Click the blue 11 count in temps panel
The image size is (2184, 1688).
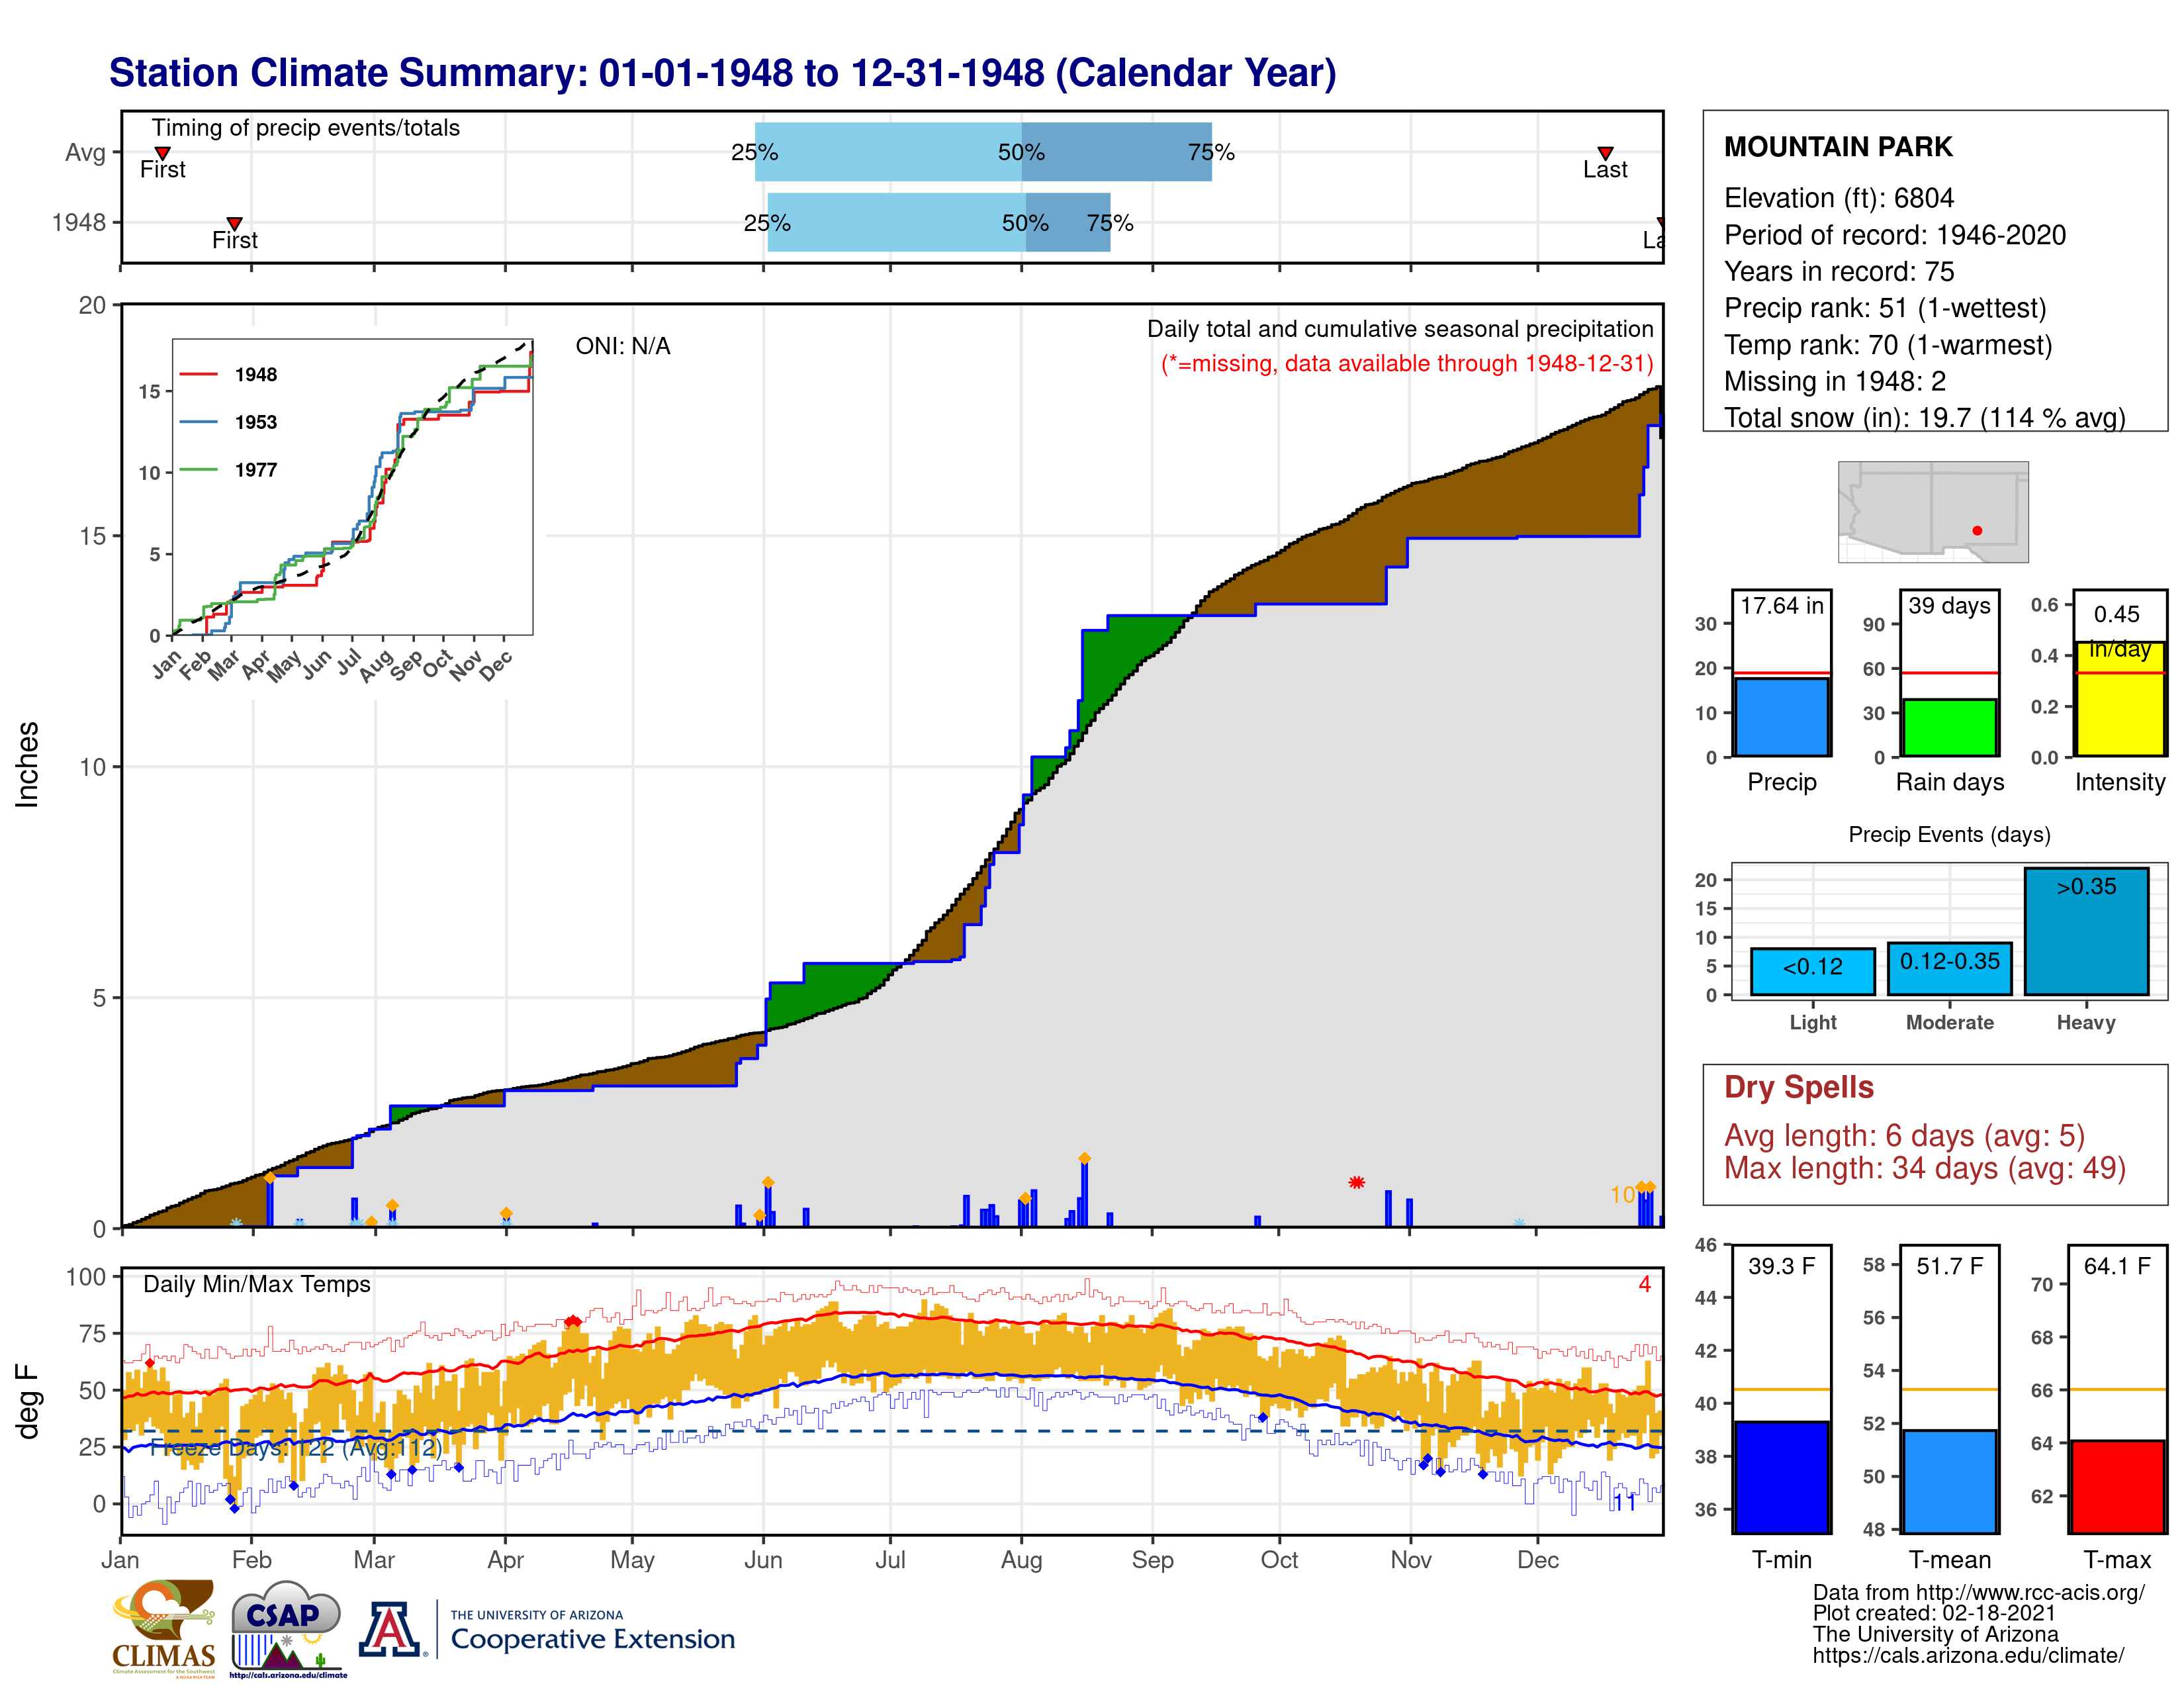tap(1625, 1502)
